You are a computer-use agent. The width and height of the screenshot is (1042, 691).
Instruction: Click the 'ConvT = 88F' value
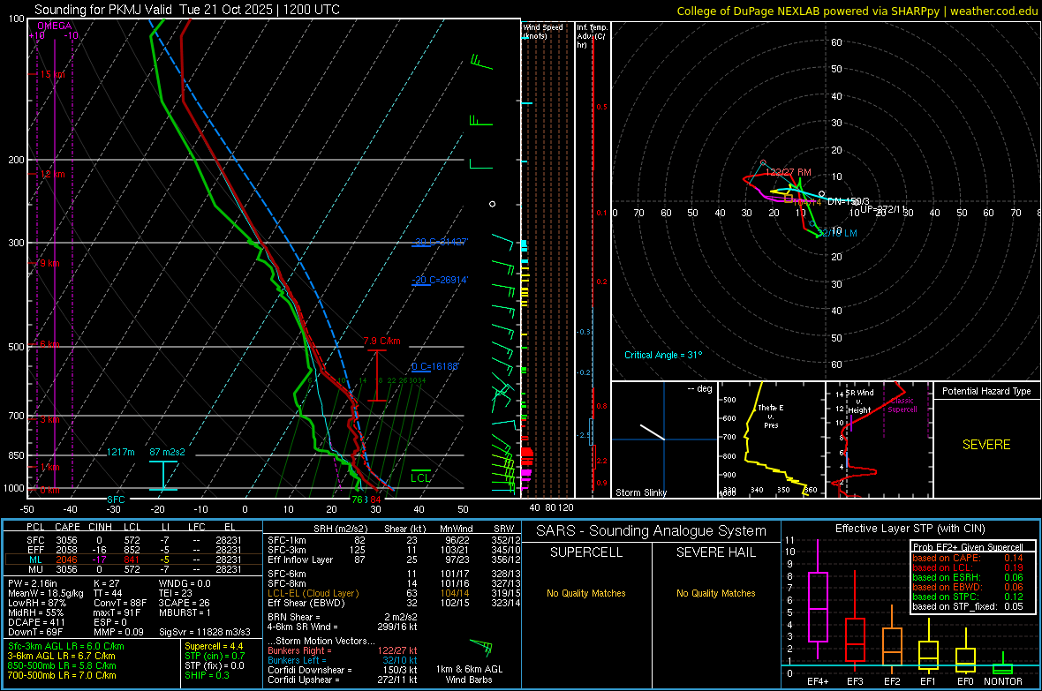click(120, 603)
